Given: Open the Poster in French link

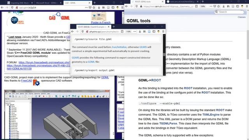Looking at the screenshot, I should click(100, 23).
